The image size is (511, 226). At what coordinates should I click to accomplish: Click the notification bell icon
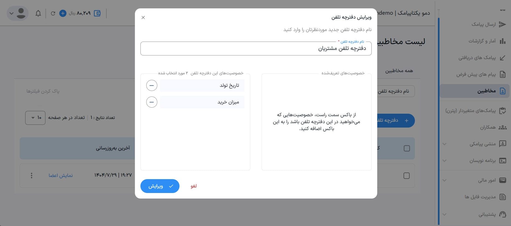coord(38,13)
